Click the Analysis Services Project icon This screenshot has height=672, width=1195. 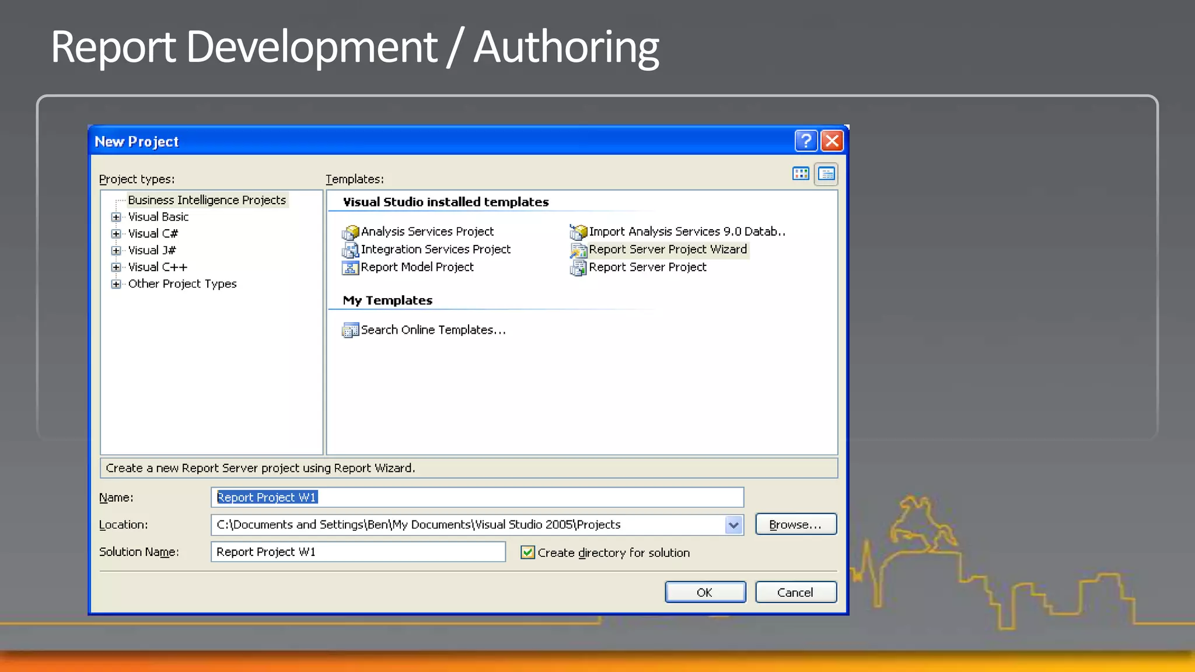pyautogui.click(x=350, y=232)
